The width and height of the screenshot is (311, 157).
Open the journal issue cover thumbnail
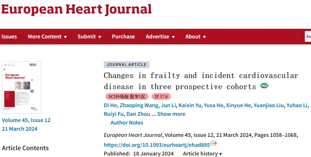point(21,88)
